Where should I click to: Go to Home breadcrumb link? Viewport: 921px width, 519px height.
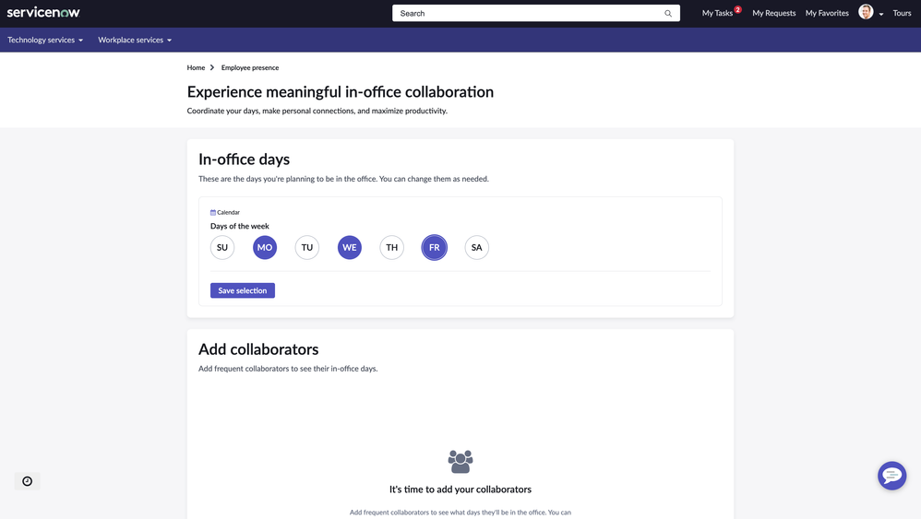196,67
